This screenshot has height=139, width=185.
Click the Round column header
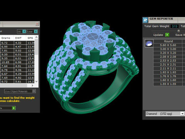point(168,41)
